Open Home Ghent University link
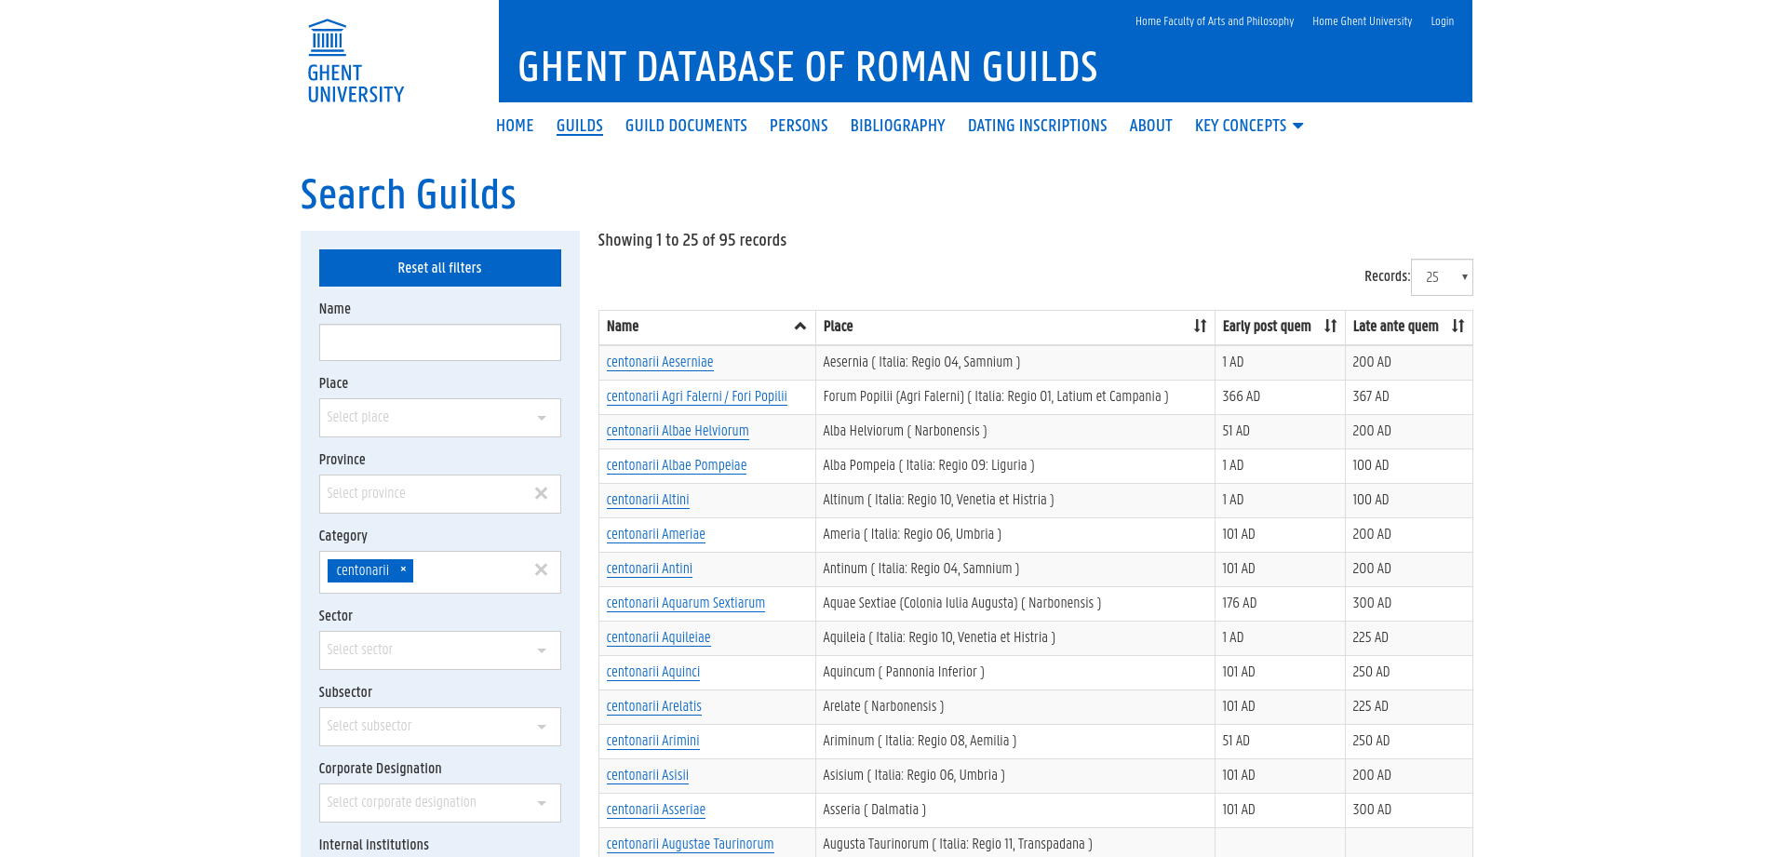 (1363, 21)
